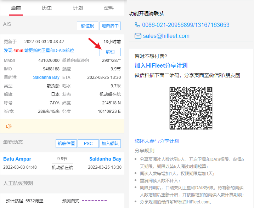Select the ship type 散货船

tap(53, 86)
